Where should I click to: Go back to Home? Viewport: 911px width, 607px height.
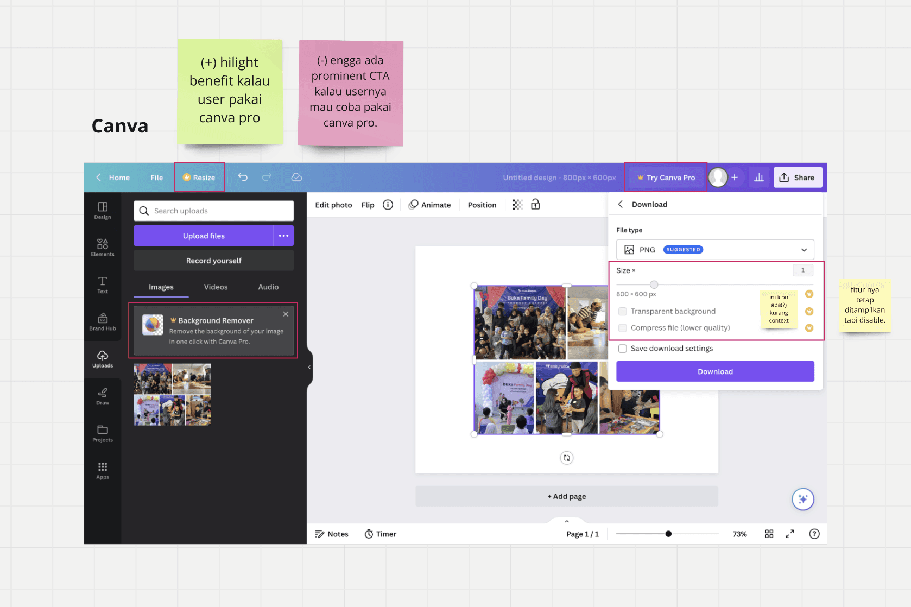click(113, 178)
